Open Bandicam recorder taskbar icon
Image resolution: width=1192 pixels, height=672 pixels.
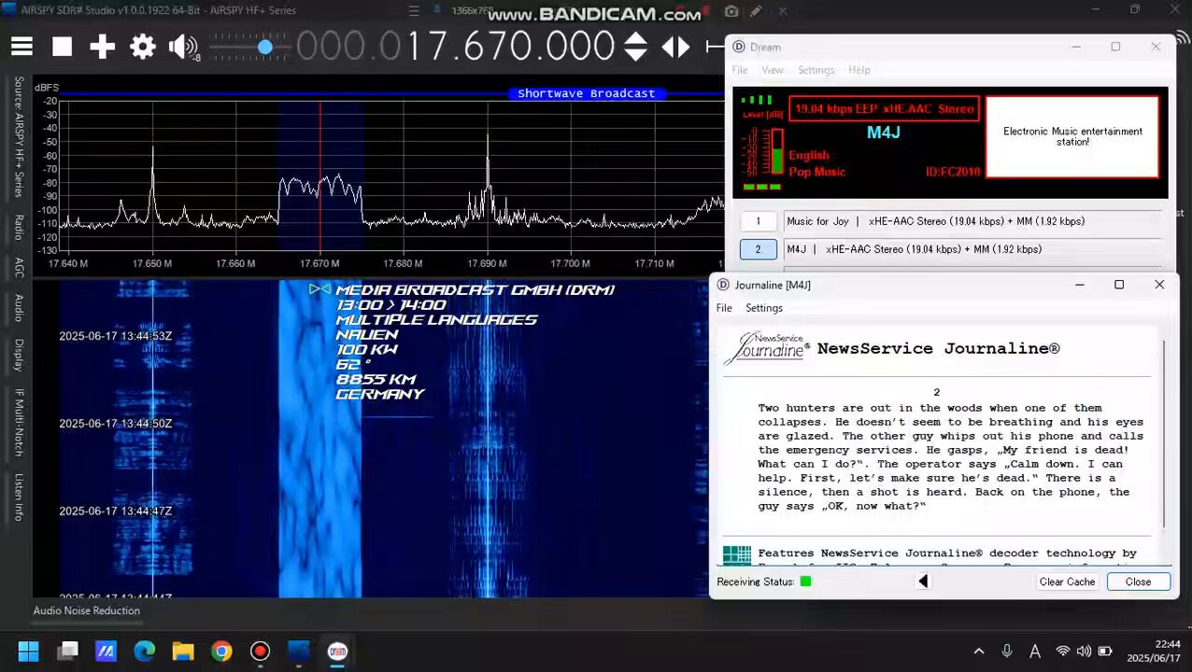click(x=260, y=651)
